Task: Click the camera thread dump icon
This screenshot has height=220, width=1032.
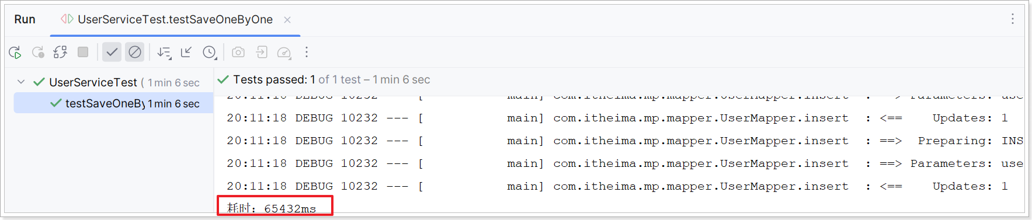Action: [x=238, y=52]
